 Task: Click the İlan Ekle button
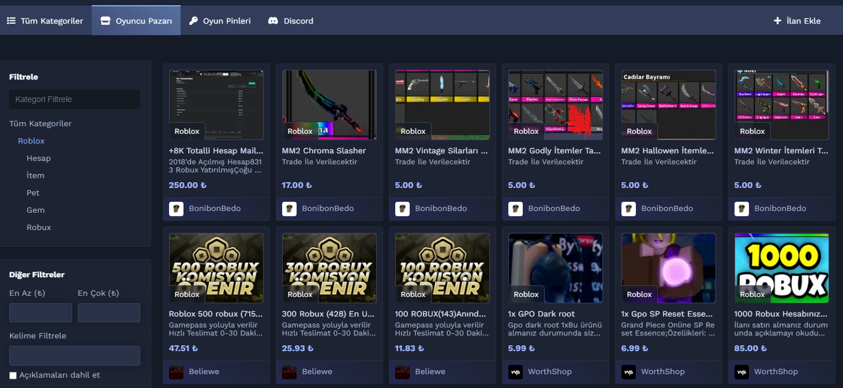pyautogui.click(x=797, y=21)
